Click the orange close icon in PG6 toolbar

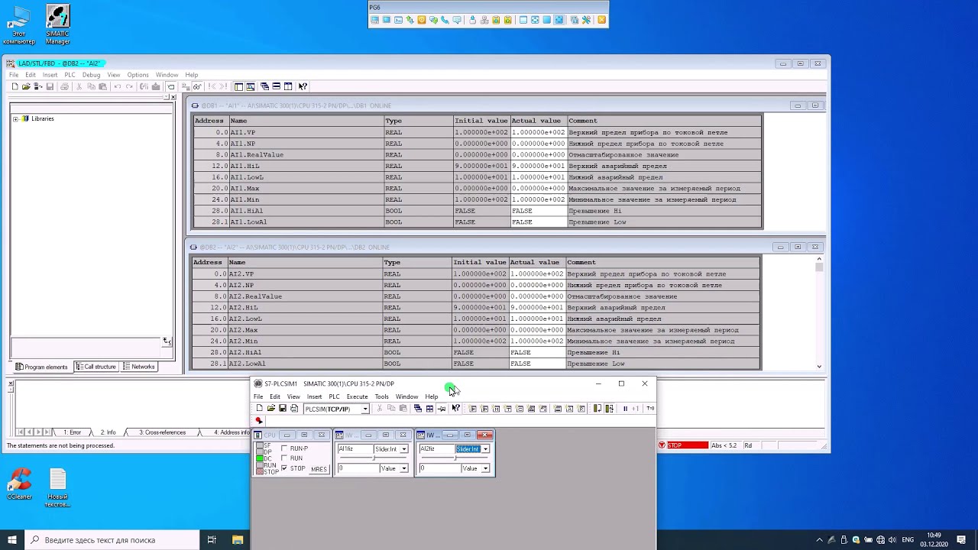click(x=602, y=20)
